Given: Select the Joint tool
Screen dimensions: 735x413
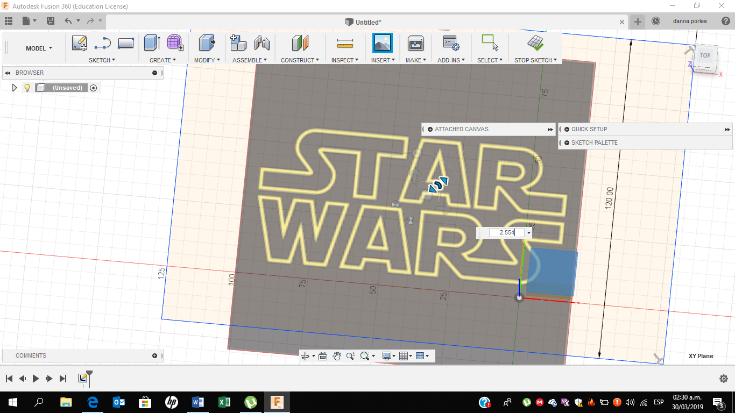Looking at the screenshot, I should click(x=262, y=43).
